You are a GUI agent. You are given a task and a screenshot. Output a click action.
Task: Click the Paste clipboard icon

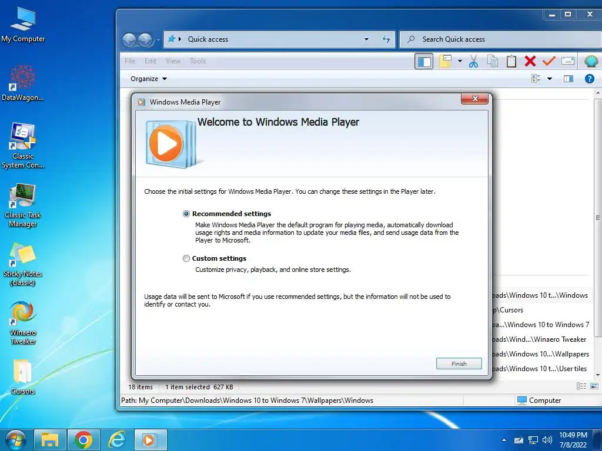coord(511,61)
